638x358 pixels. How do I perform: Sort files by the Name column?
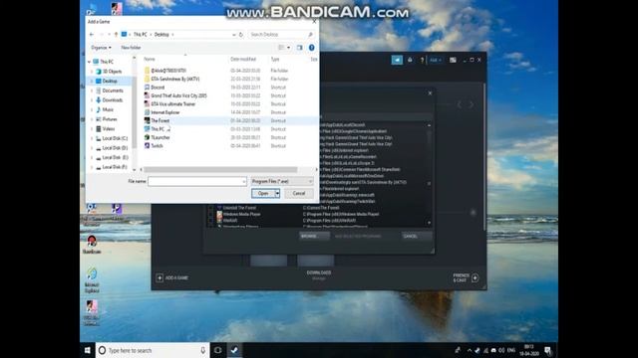click(x=150, y=60)
